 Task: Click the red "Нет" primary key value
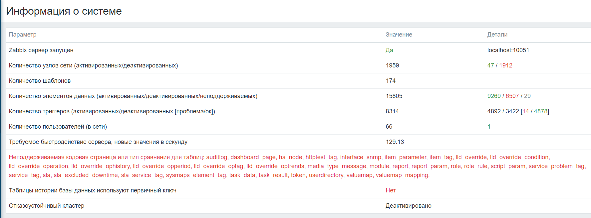391,190
